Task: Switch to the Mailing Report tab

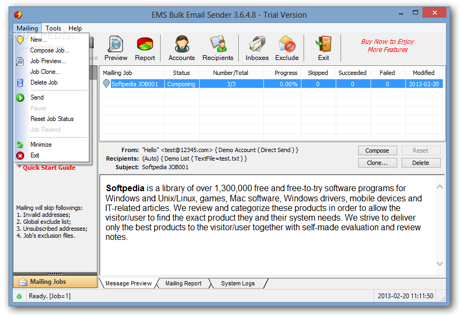Action: coord(183,283)
